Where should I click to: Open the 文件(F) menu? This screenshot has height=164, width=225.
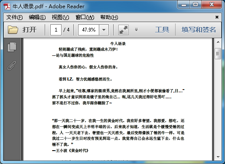point(14,17)
